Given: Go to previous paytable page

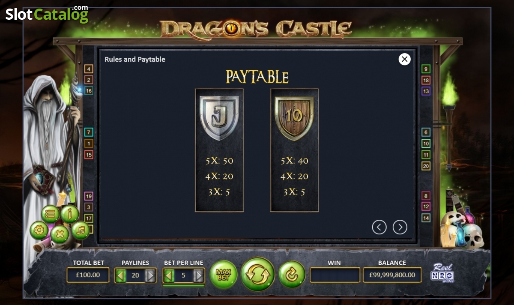Looking at the screenshot, I should [379, 227].
